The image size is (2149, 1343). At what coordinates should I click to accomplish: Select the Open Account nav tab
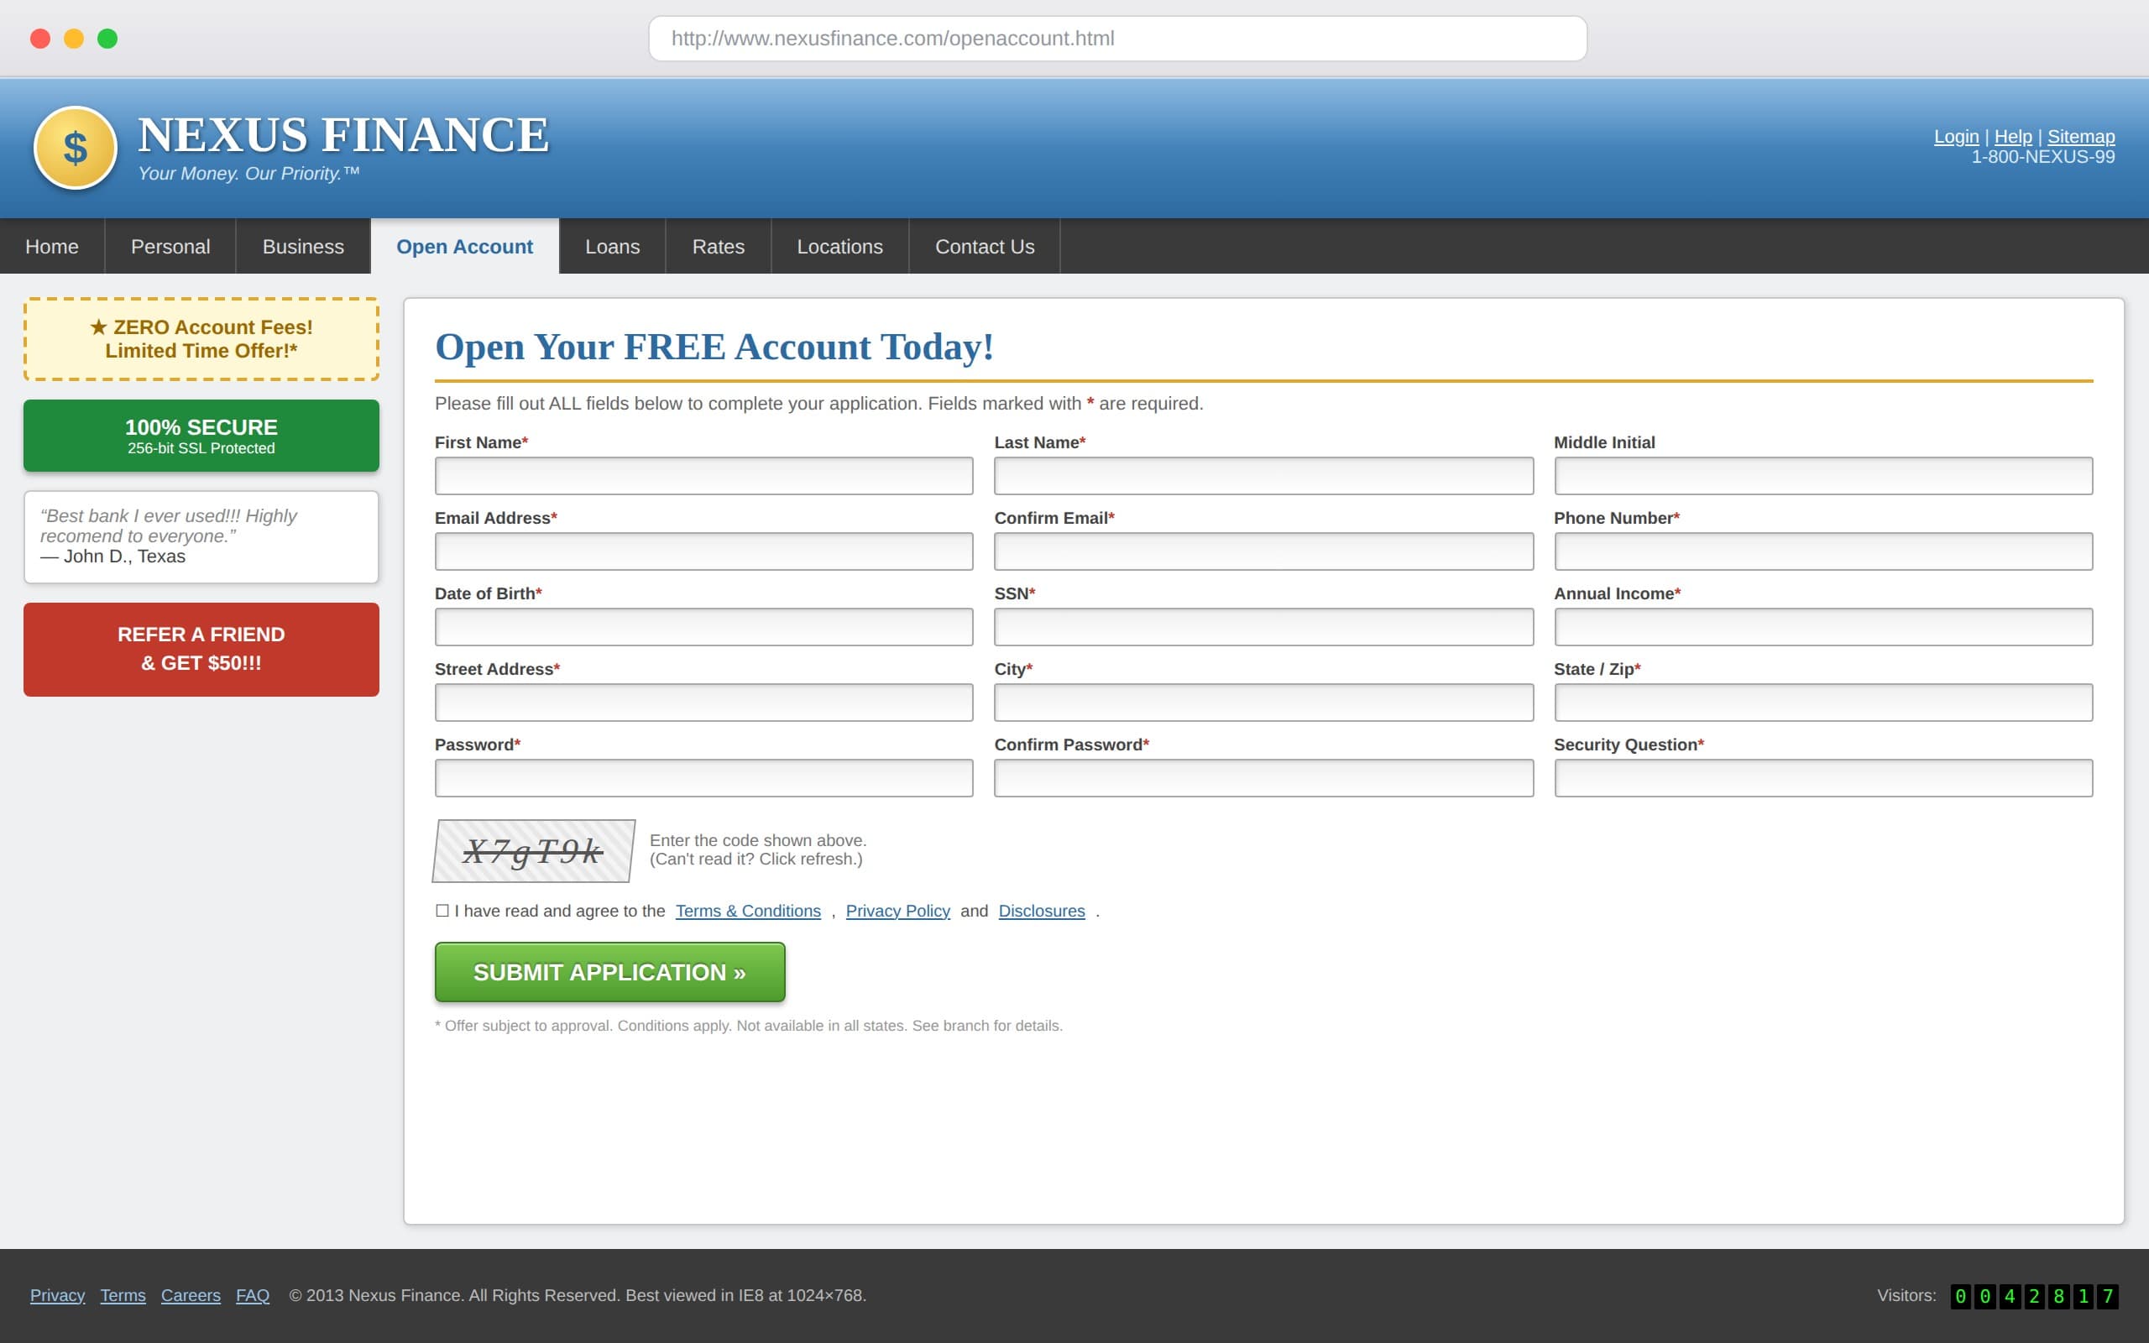click(464, 246)
